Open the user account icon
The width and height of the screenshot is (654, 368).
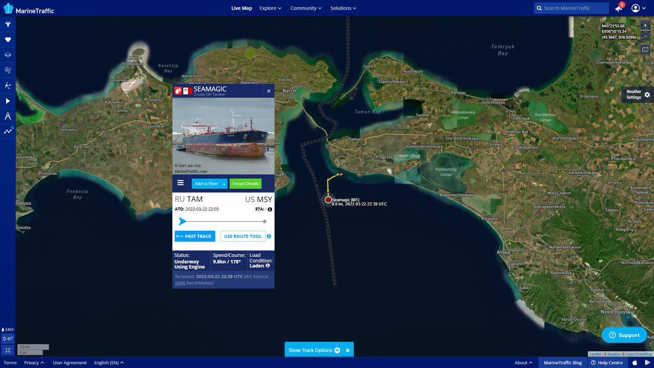click(x=635, y=8)
